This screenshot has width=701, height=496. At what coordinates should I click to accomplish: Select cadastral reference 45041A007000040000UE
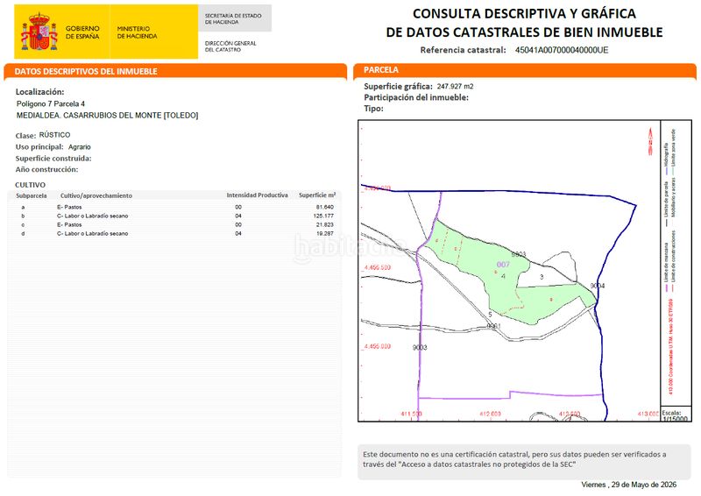[x=562, y=50]
